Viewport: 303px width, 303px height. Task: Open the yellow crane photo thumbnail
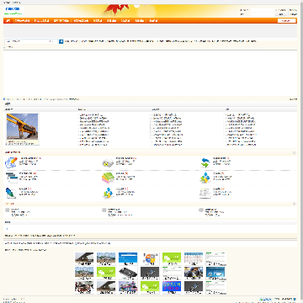(x=23, y=129)
